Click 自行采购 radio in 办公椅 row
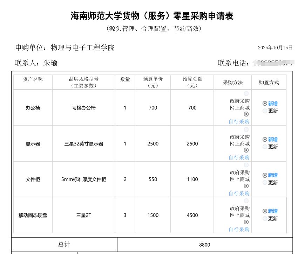This screenshot has width=298, height=254. [246, 114]
